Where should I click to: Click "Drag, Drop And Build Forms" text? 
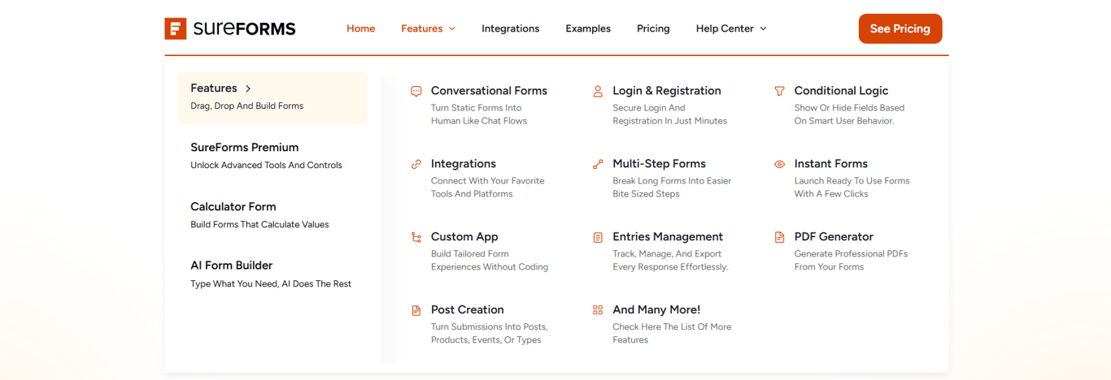[247, 106]
